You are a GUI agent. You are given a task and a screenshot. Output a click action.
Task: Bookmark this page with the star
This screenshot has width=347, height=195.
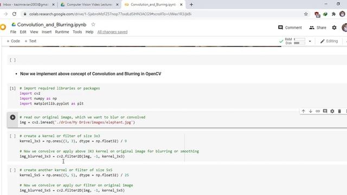tap(306, 14)
